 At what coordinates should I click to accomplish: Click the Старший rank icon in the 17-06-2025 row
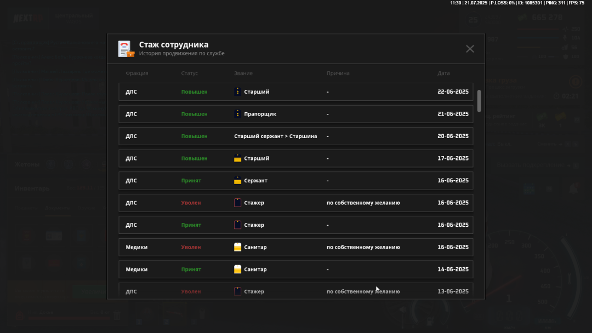coord(237,158)
